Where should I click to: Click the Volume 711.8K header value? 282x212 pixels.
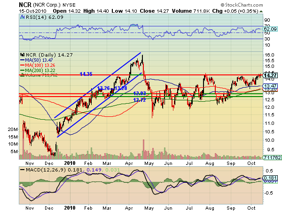point(191,11)
